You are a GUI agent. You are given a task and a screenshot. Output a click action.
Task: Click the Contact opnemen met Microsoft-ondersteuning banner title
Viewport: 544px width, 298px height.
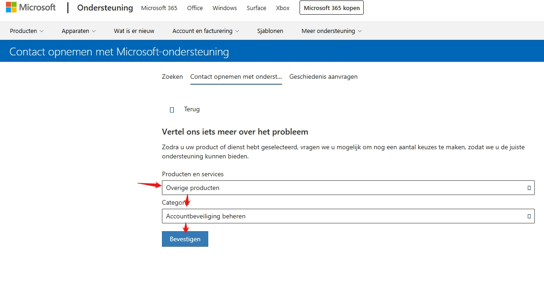point(119,52)
